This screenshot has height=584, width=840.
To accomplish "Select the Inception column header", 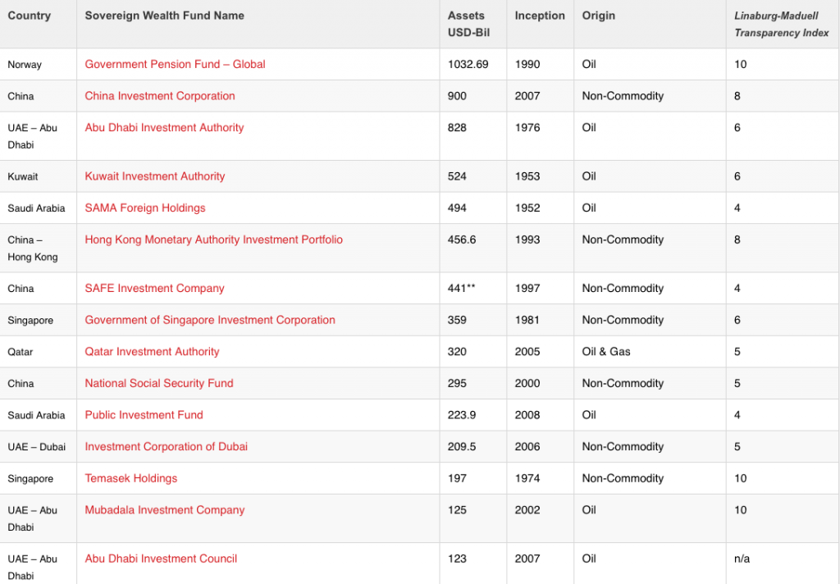I will (540, 16).
